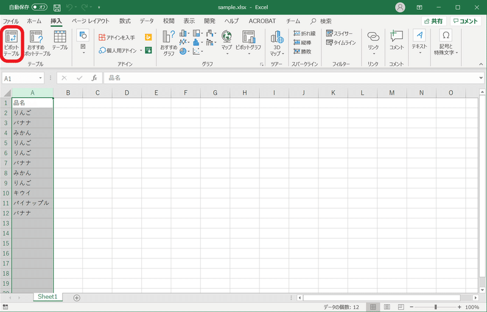Insert a タイムライン (Timeline) filter
Viewport: 487px width, 312px height.
[341, 43]
